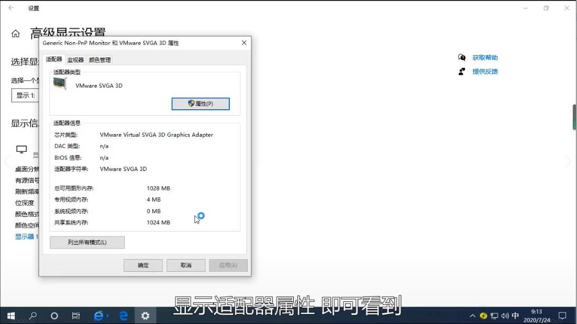The image size is (577, 324).
Task: Show hidden tray icons chevron
Action: click(472, 316)
